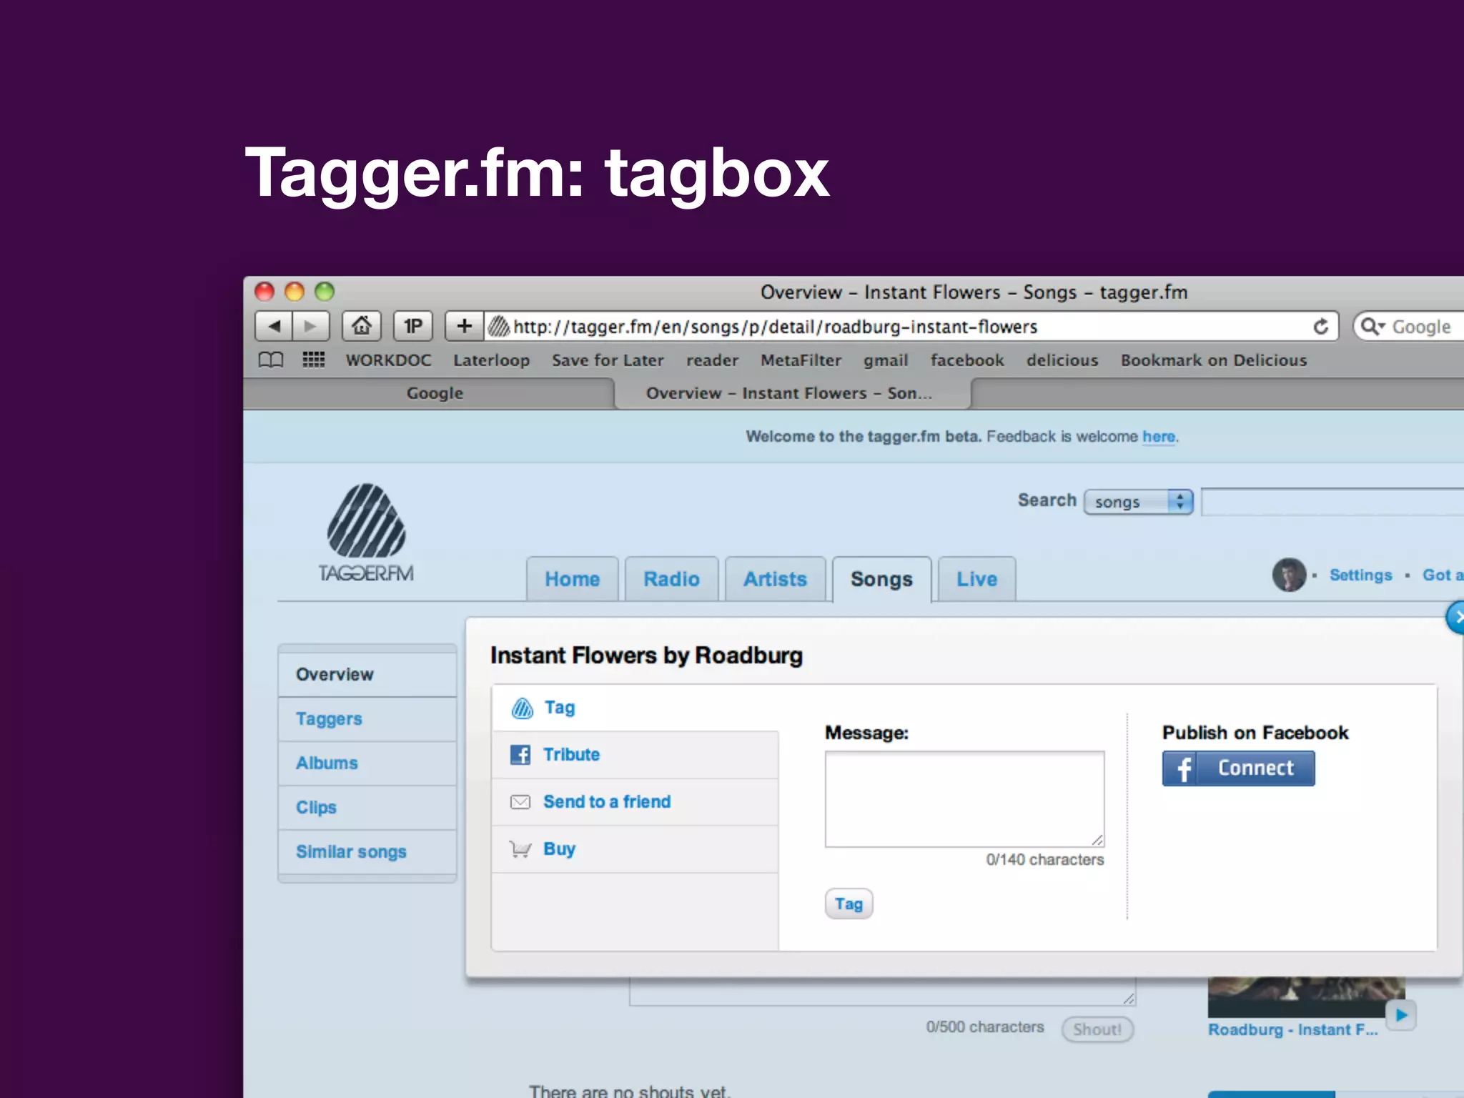This screenshot has width=1464, height=1098.
Task: Open the delicious bookmark
Action: click(x=1062, y=360)
